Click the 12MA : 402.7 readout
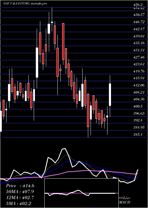Image resolution: width=148 pixels, height=208 pixels. 20,198
